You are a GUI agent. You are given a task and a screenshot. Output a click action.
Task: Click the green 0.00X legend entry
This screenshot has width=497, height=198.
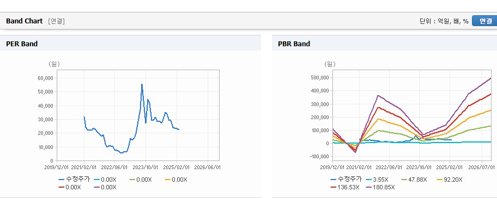coord(141,180)
